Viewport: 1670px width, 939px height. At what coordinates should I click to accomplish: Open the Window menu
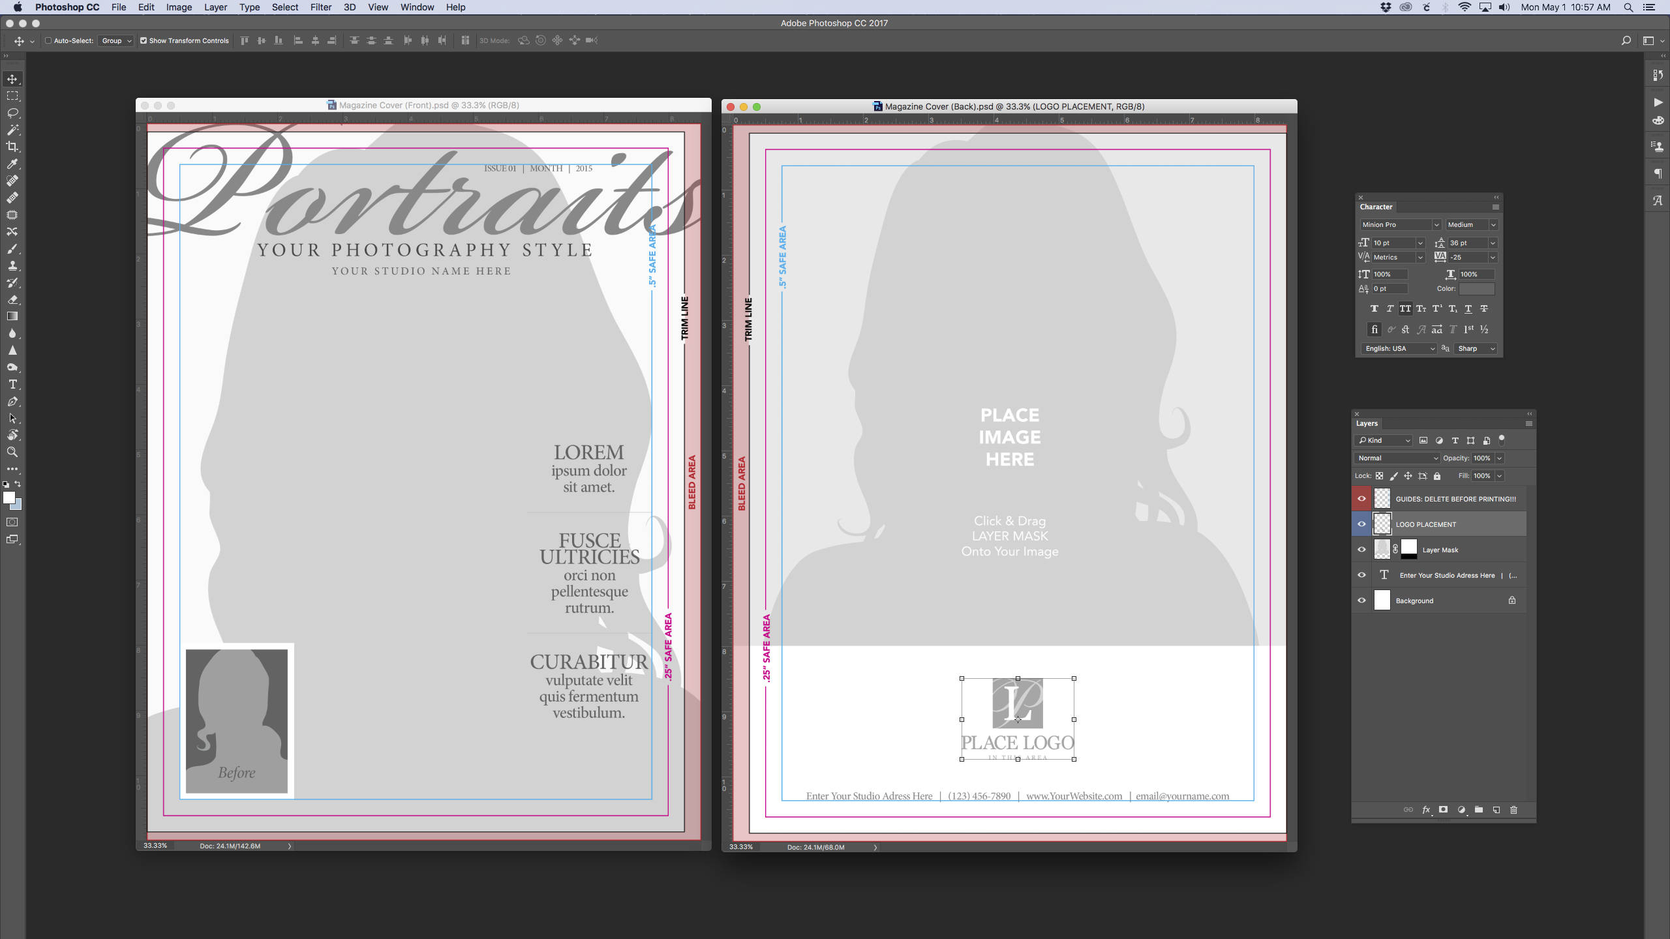pos(417,7)
